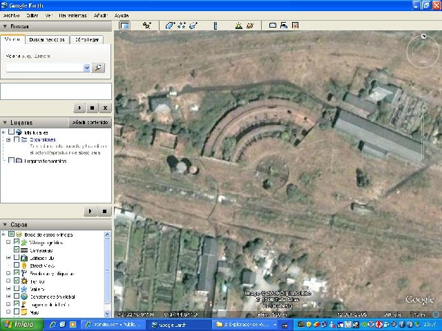Screen dimensions: 442x331
Task: Open the search history dropdown arrow
Action: 86,68
